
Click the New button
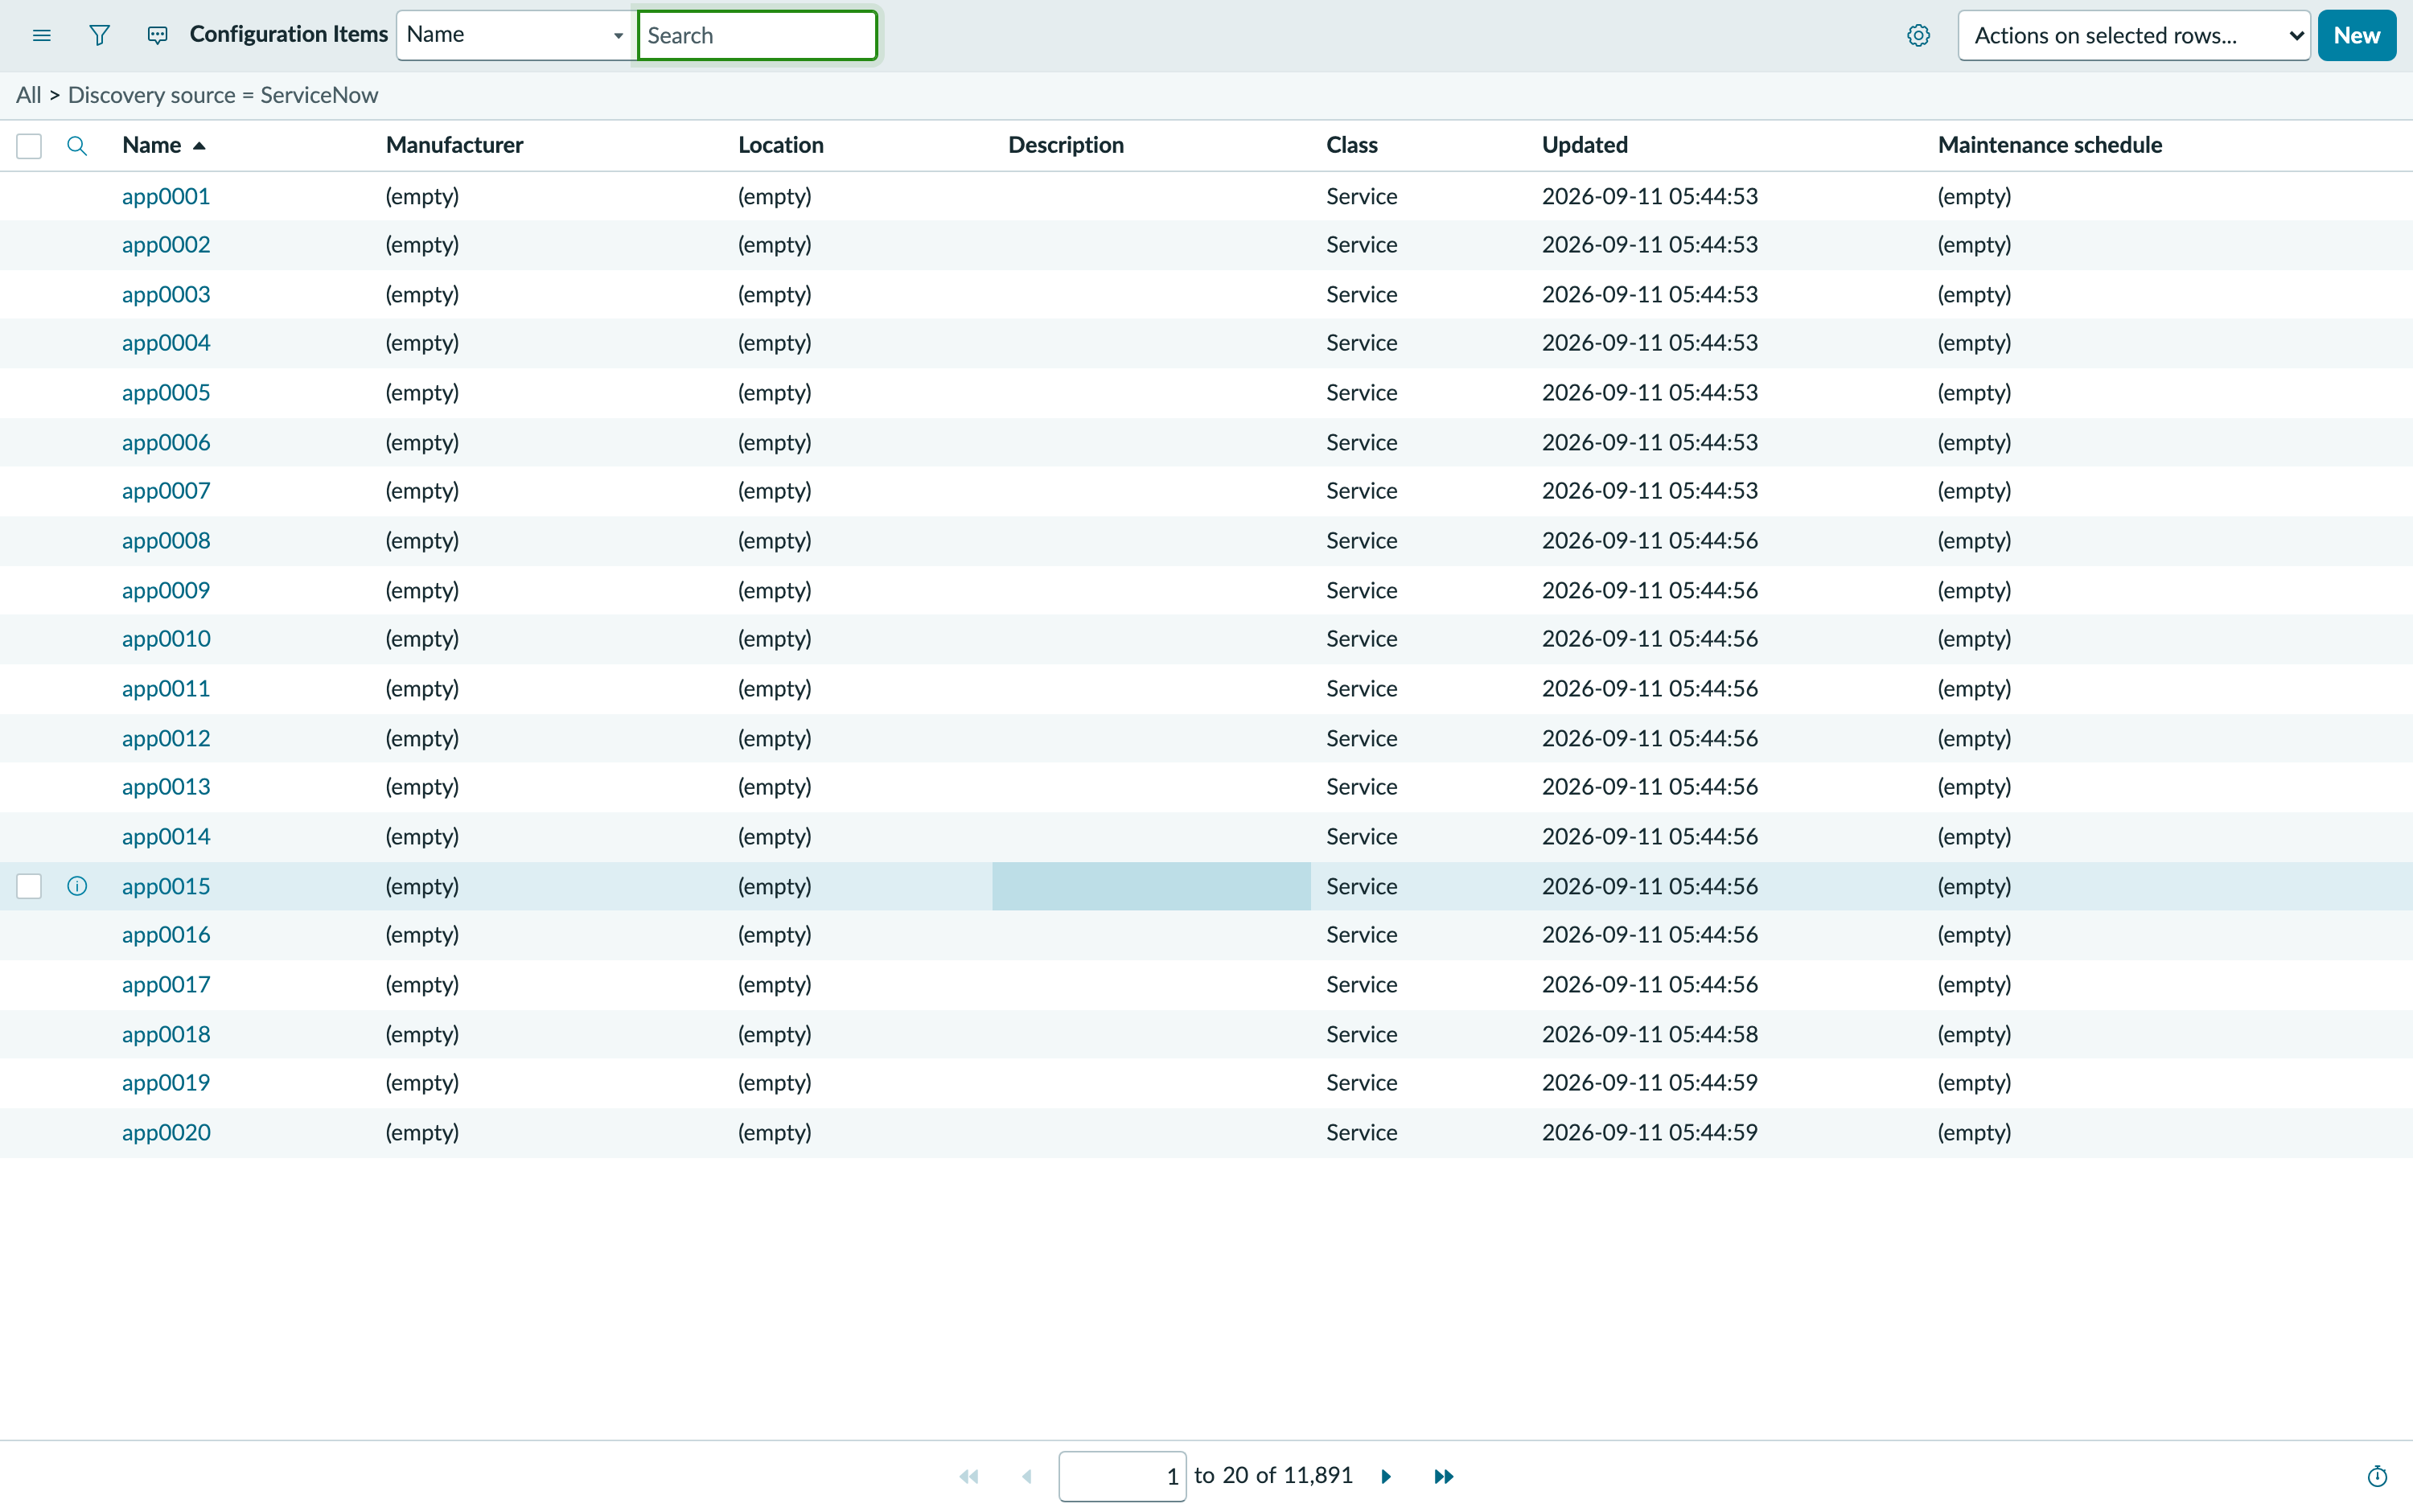pos(2356,36)
